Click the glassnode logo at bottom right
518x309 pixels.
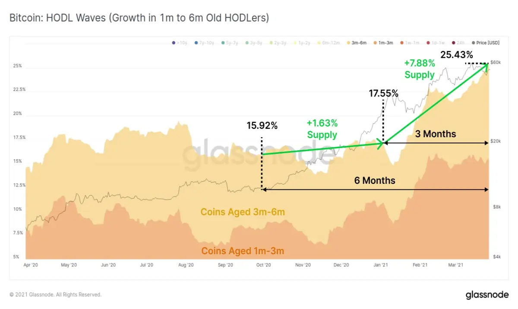tap(487, 295)
